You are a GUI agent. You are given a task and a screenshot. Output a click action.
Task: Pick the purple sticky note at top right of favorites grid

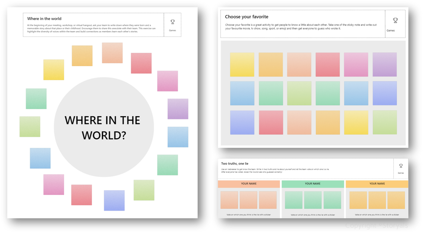click(384, 64)
